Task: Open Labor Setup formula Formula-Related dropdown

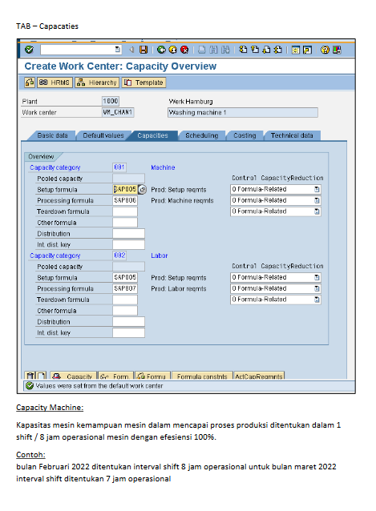Action: (317, 277)
